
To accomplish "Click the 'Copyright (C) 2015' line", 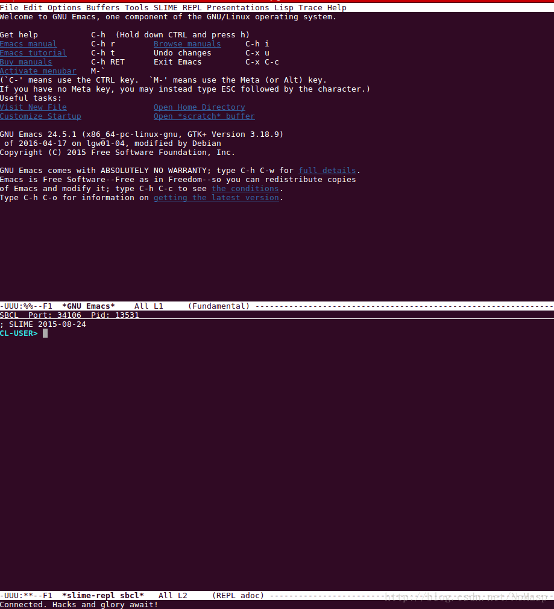I will (118, 152).
